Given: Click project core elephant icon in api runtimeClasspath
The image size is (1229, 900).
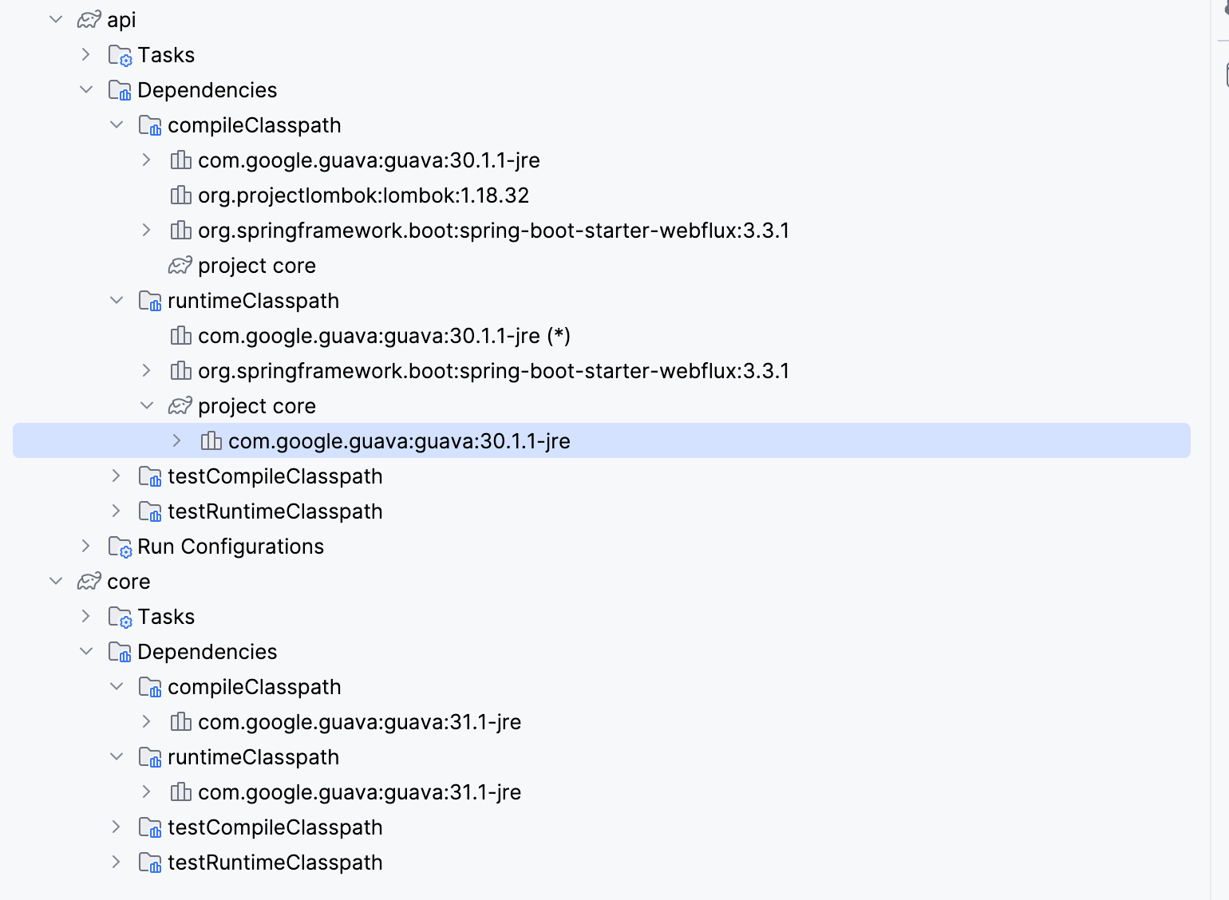Looking at the screenshot, I should point(180,405).
